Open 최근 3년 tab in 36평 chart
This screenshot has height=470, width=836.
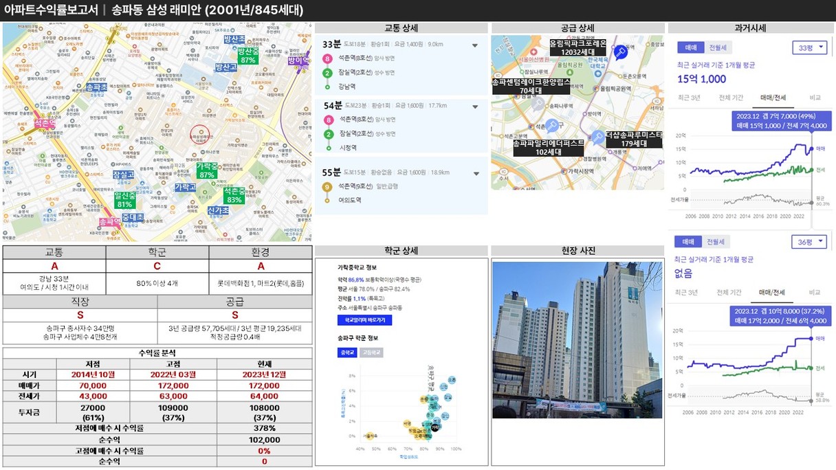tap(687, 292)
